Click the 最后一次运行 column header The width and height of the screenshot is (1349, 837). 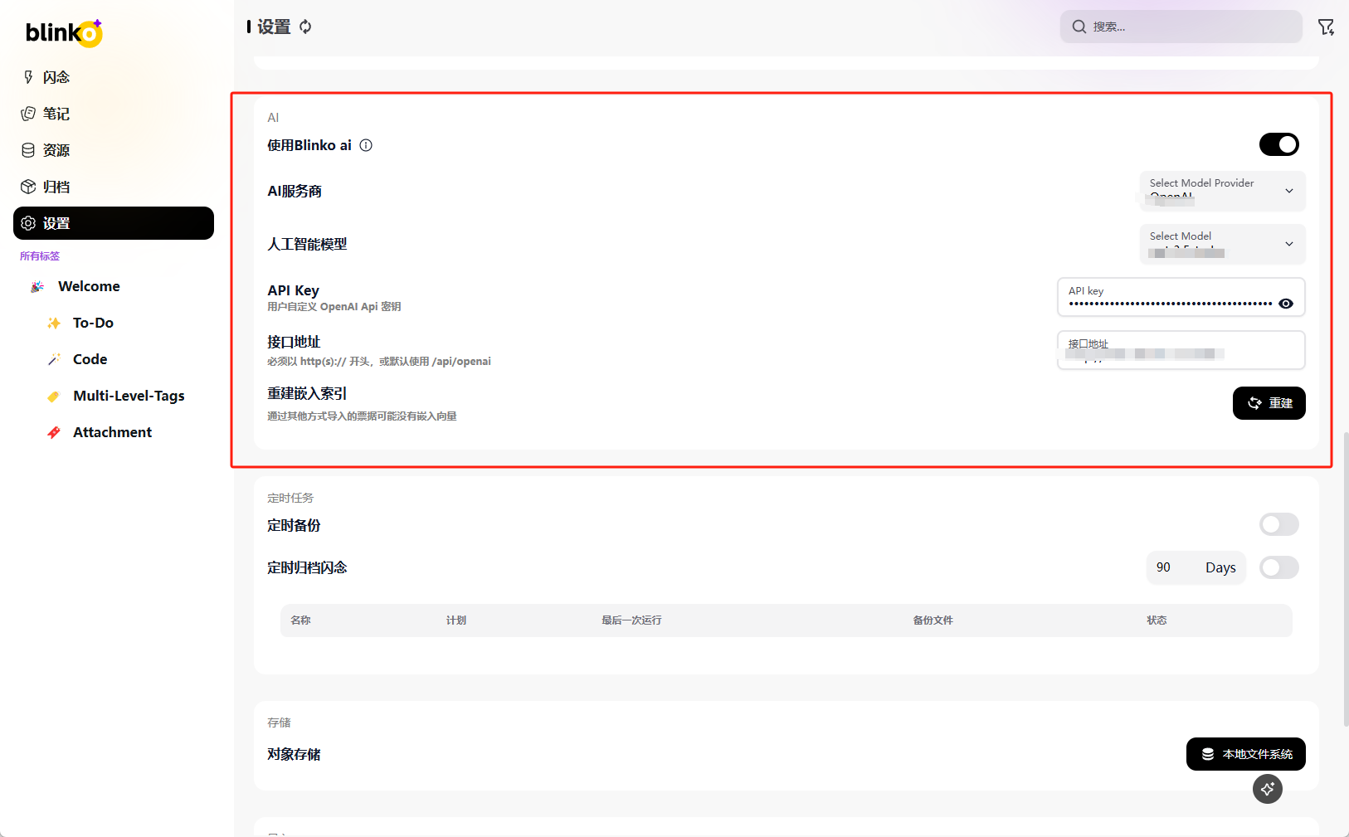pyautogui.click(x=631, y=620)
